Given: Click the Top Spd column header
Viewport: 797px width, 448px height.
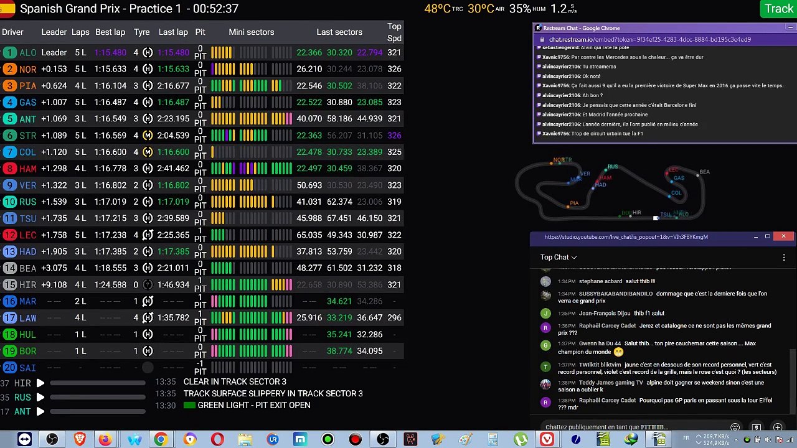Looking at the screenshot, I should pyautogui.click(x=394, y=32).
